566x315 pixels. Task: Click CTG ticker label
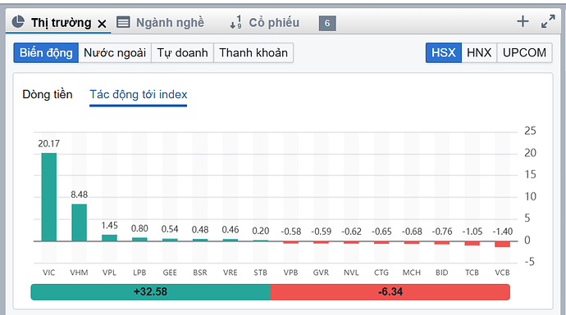[x=381, y=272]
